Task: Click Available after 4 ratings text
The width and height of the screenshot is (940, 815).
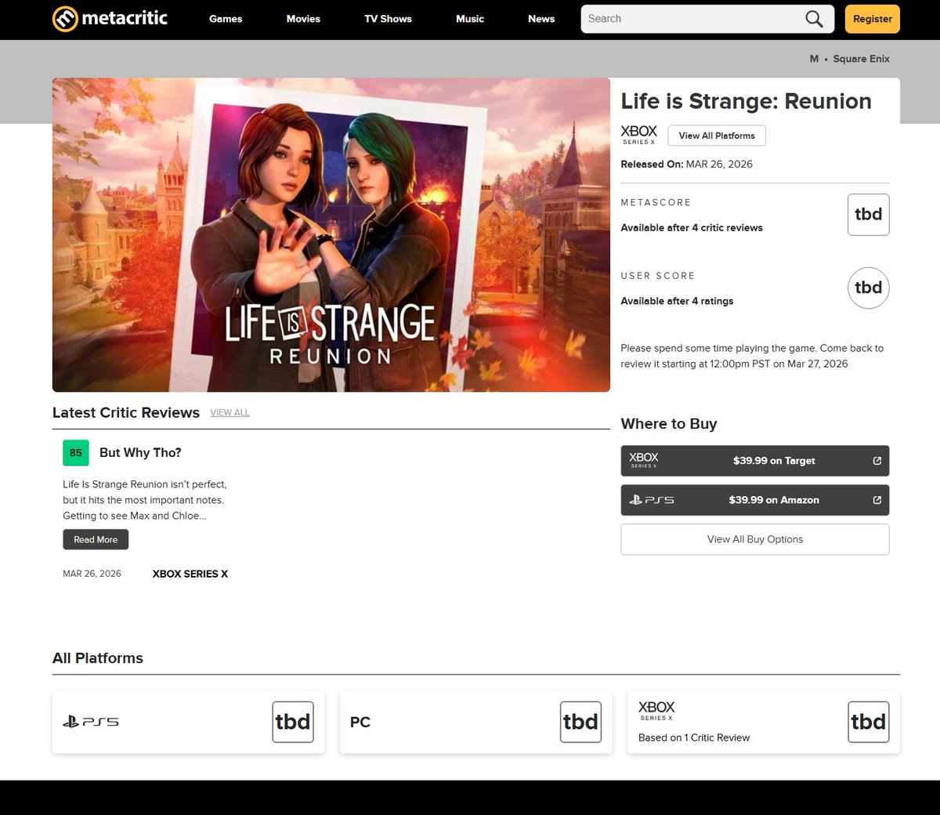Action: coord(678,301)
